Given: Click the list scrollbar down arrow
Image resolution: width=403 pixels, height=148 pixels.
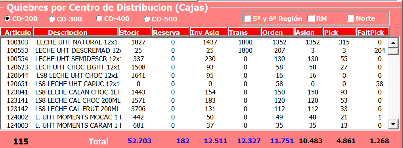Looking at the screenshot, I should pyautogui.click(x=393, y=124).
